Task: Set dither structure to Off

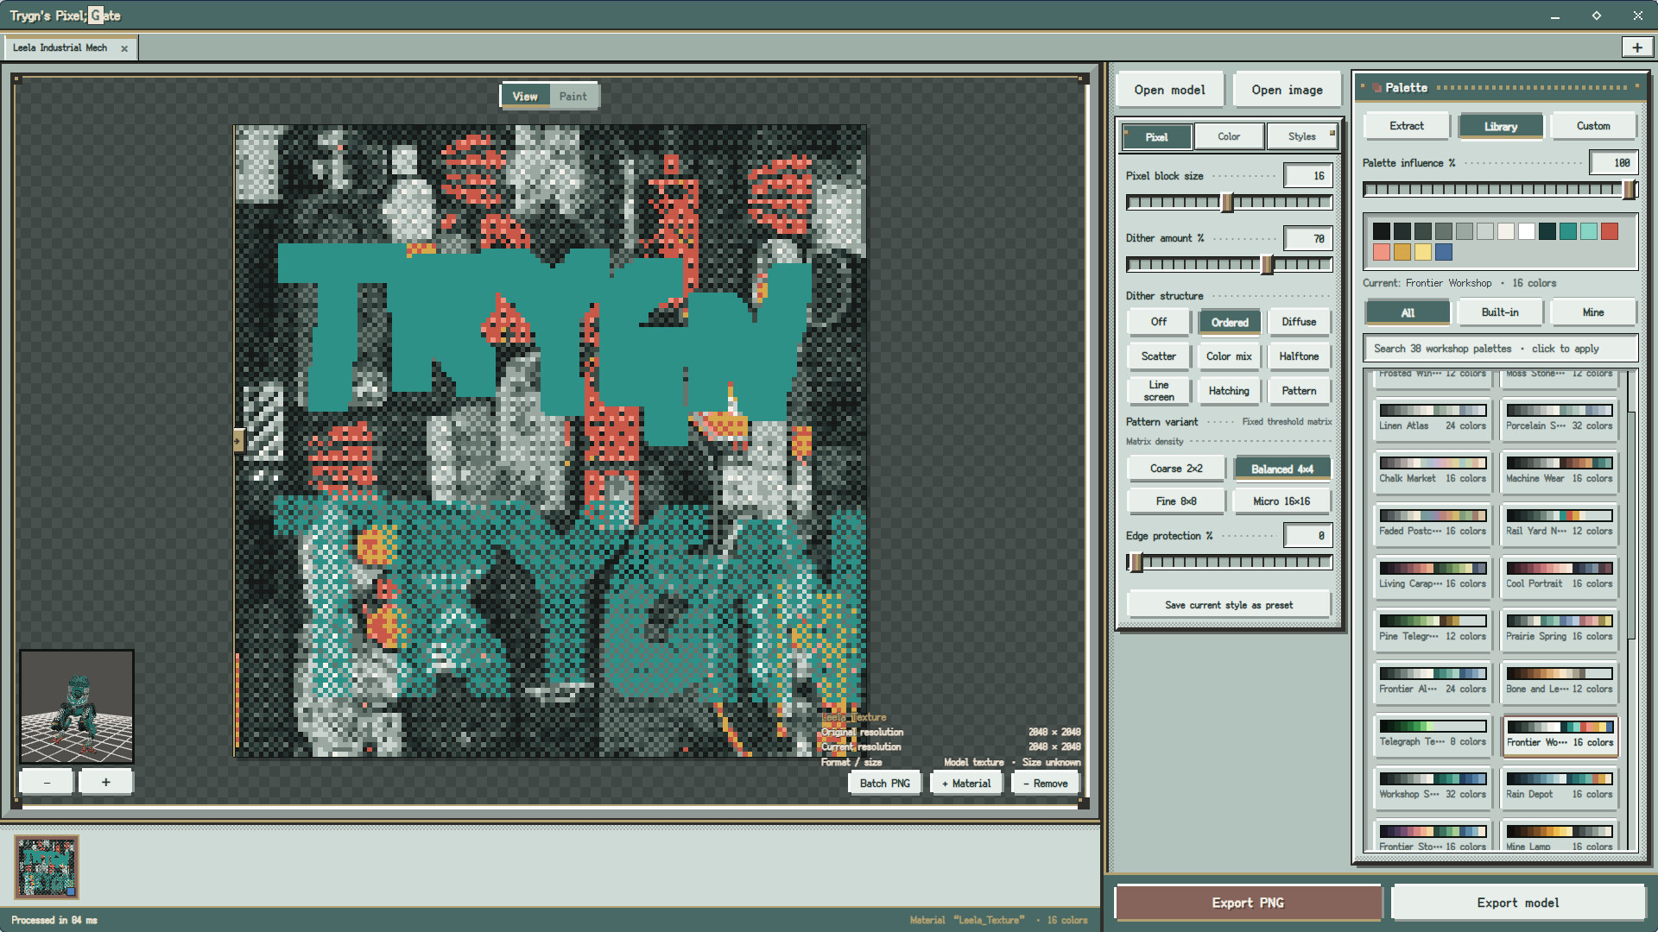Action: [x=1159, y=322]
